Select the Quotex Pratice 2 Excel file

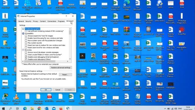point(171,59)
